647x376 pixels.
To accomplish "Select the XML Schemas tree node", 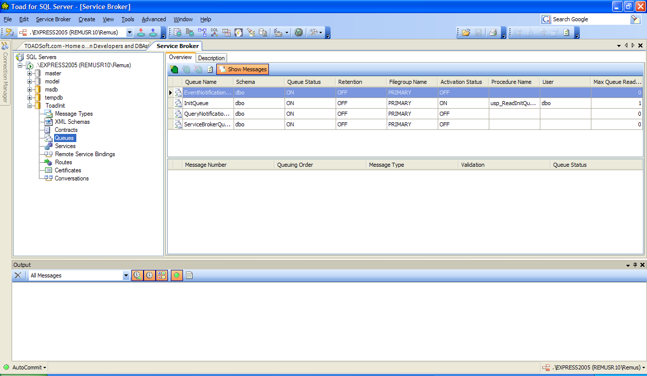I will click(72, 122).
